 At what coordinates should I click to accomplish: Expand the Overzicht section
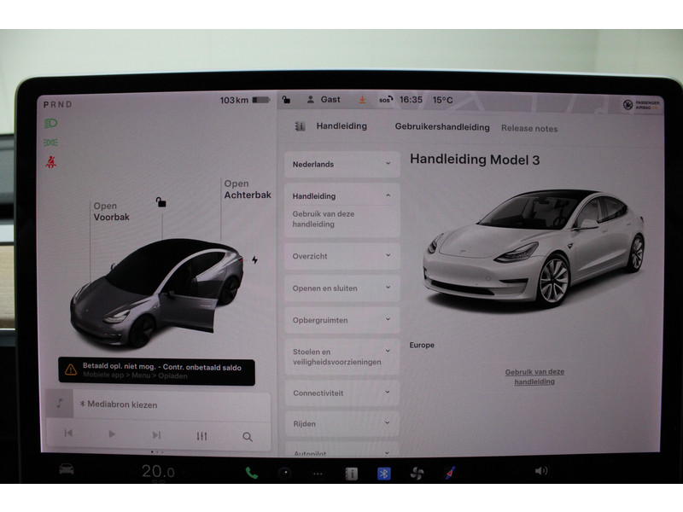pyautogui.click(x=342, y=256)
